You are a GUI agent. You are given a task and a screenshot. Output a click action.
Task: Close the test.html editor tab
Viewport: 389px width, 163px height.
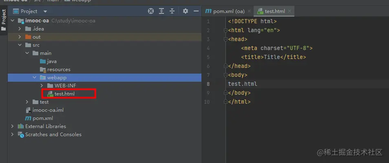[x=289, y=11]
